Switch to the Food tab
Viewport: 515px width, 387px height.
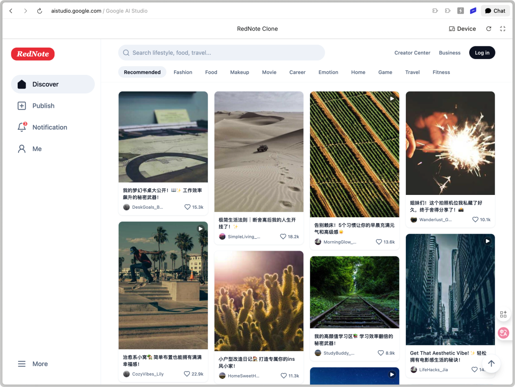[211, 72]
